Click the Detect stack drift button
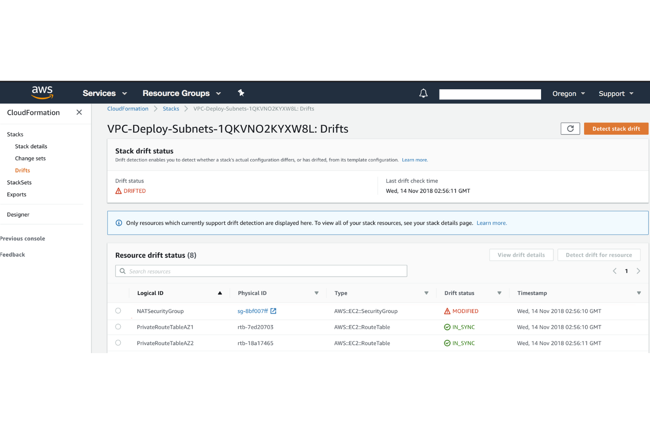 click(x=616, y=128)
